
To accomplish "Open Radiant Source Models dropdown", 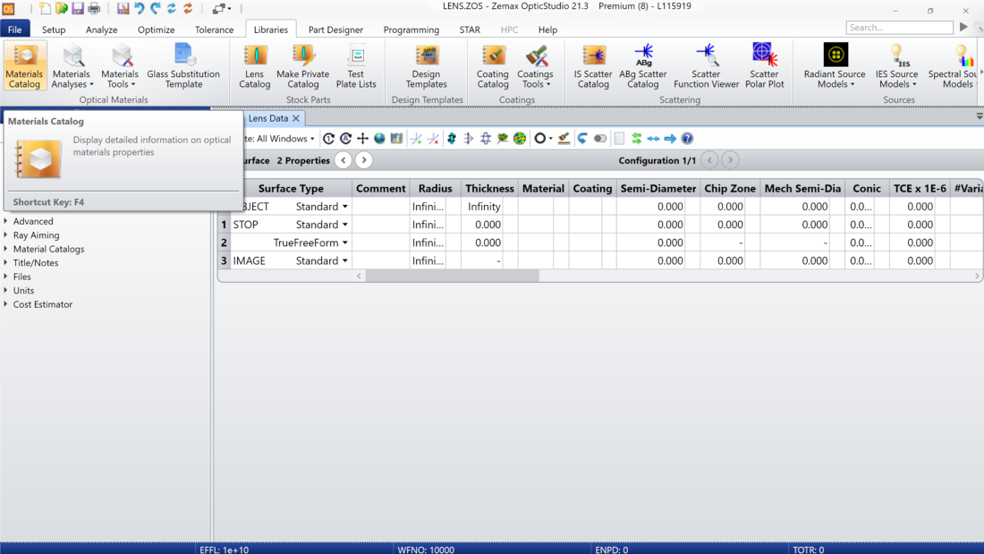I will 835,66.
